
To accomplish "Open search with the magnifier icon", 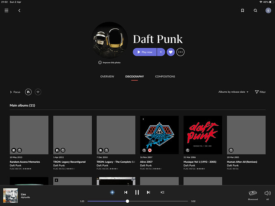I will (x=255, y=11).
